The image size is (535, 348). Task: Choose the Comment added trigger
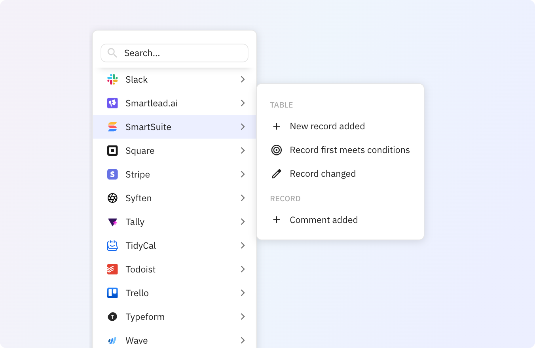tap(340, 220)
